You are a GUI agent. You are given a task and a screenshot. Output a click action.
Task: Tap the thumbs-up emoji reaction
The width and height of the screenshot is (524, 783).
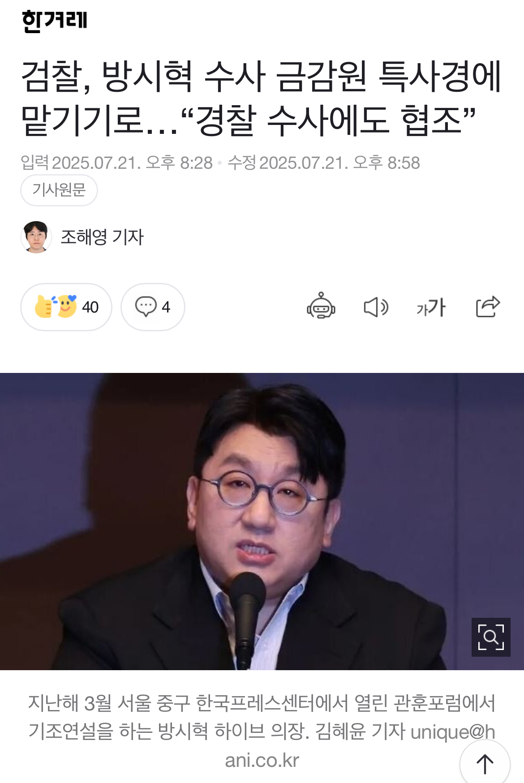click(45, 307)
